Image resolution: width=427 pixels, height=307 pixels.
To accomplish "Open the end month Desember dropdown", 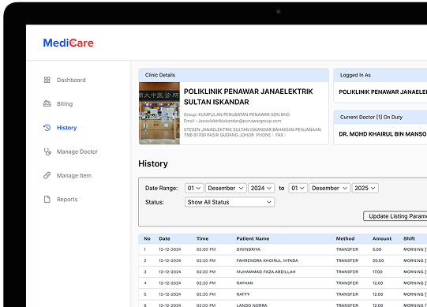I will pyautogui.click(x=329, y=188).
